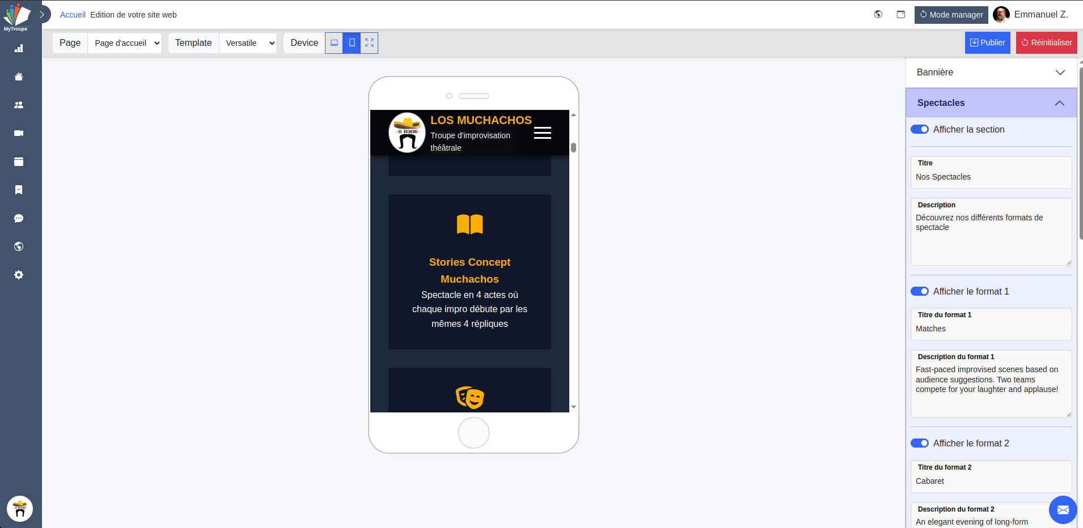The width and height of the screenshot is (1083, 528).
Task: Open the calendar icon in the sidebar
Action: (19, 161)
